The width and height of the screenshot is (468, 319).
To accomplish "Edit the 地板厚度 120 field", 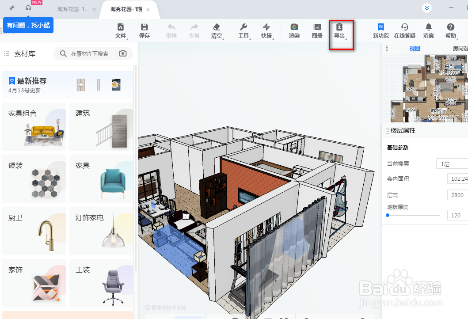I will click(457, 215).
